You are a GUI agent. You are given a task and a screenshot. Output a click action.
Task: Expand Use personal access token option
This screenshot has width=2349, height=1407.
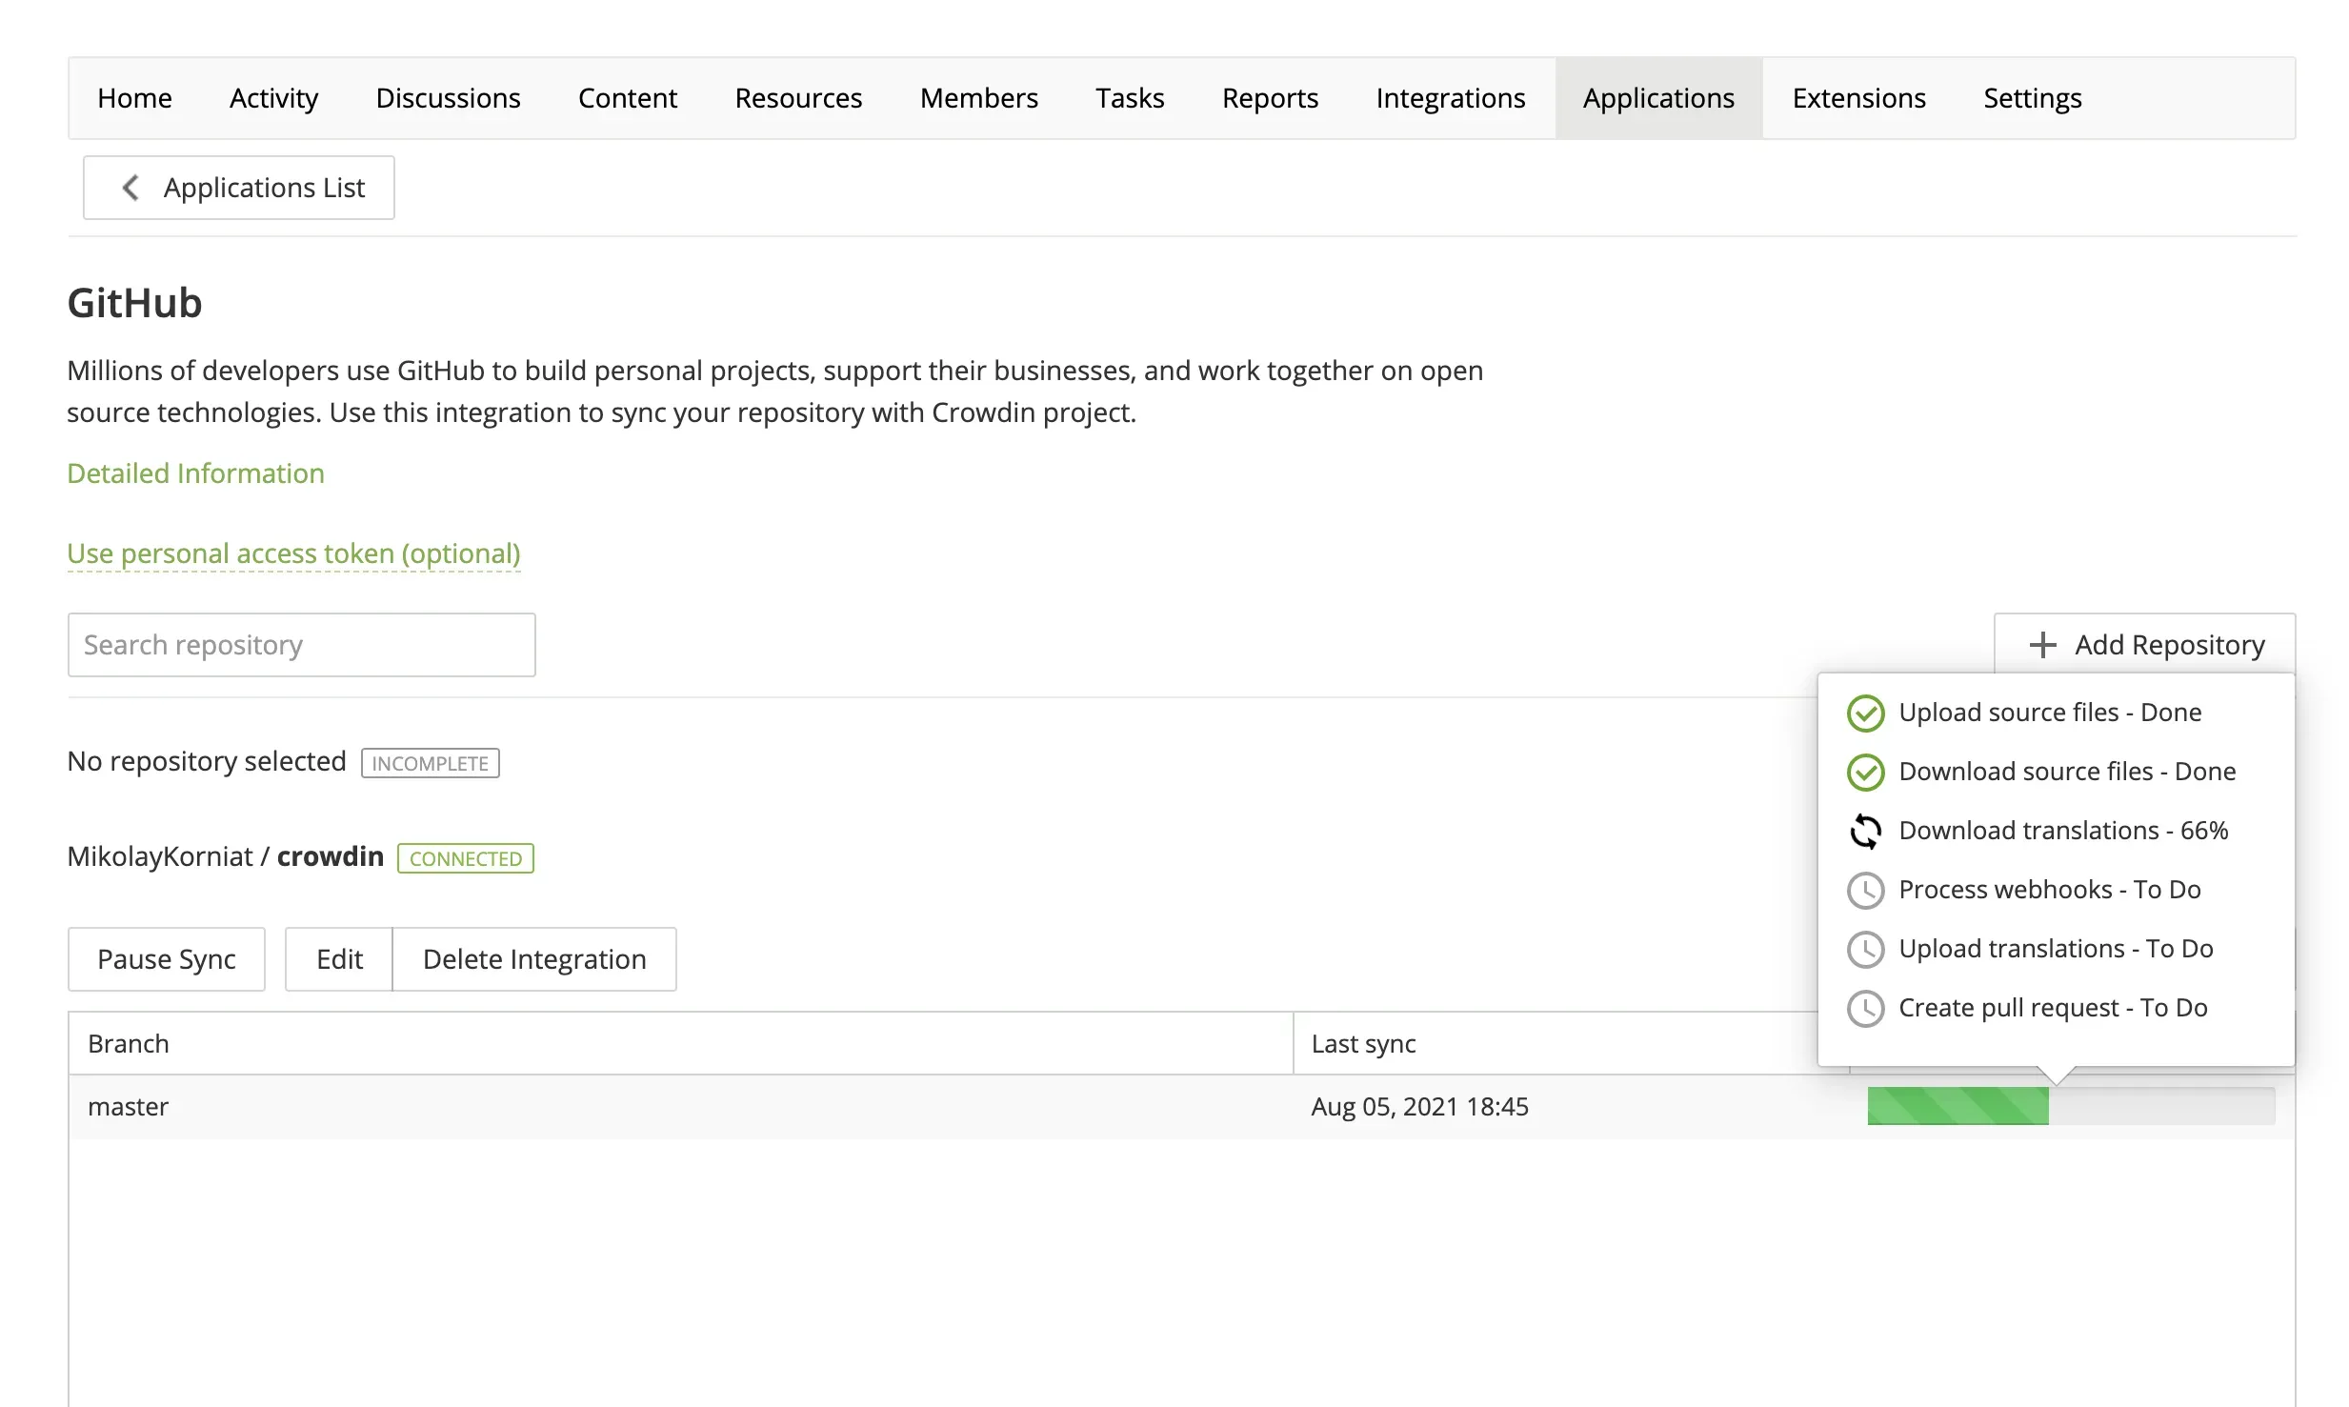293,553
